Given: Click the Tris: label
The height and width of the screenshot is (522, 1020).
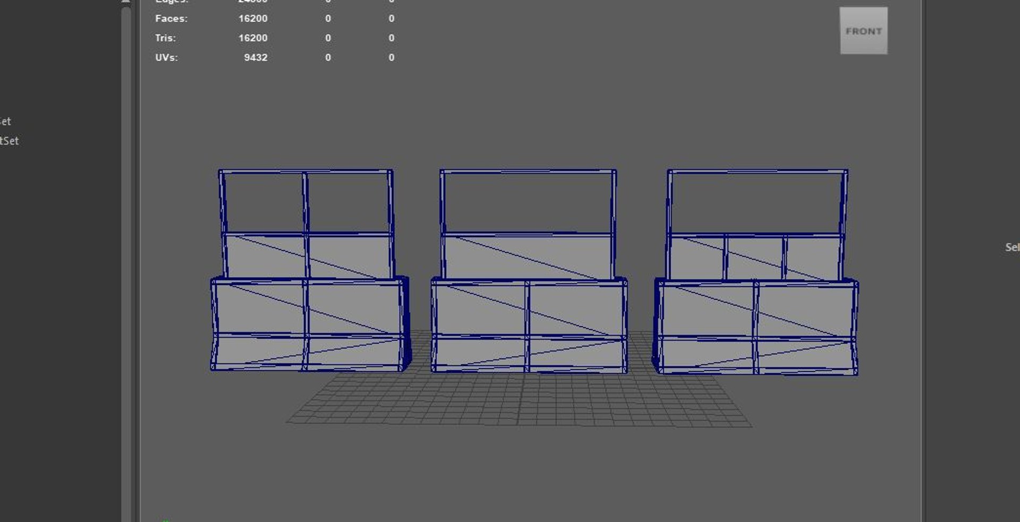Looking at the screenshot, I should tap(165, 38).
